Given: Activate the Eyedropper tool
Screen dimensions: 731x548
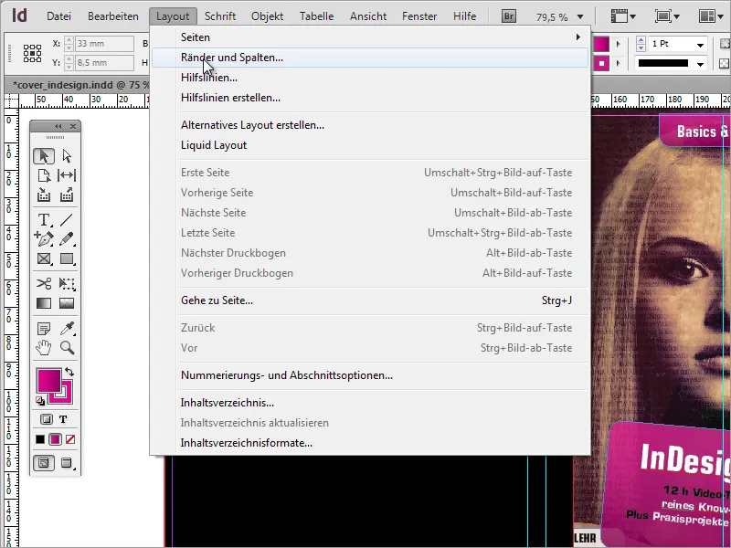Looking at the screenshot, I should [x=67, y=329].
